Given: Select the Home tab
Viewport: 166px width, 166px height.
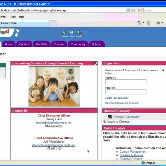Looking at the screenshot, I should pos(9,44).
